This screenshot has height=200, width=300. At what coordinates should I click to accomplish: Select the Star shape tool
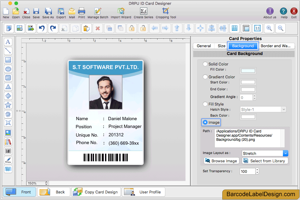click(8, 105)
